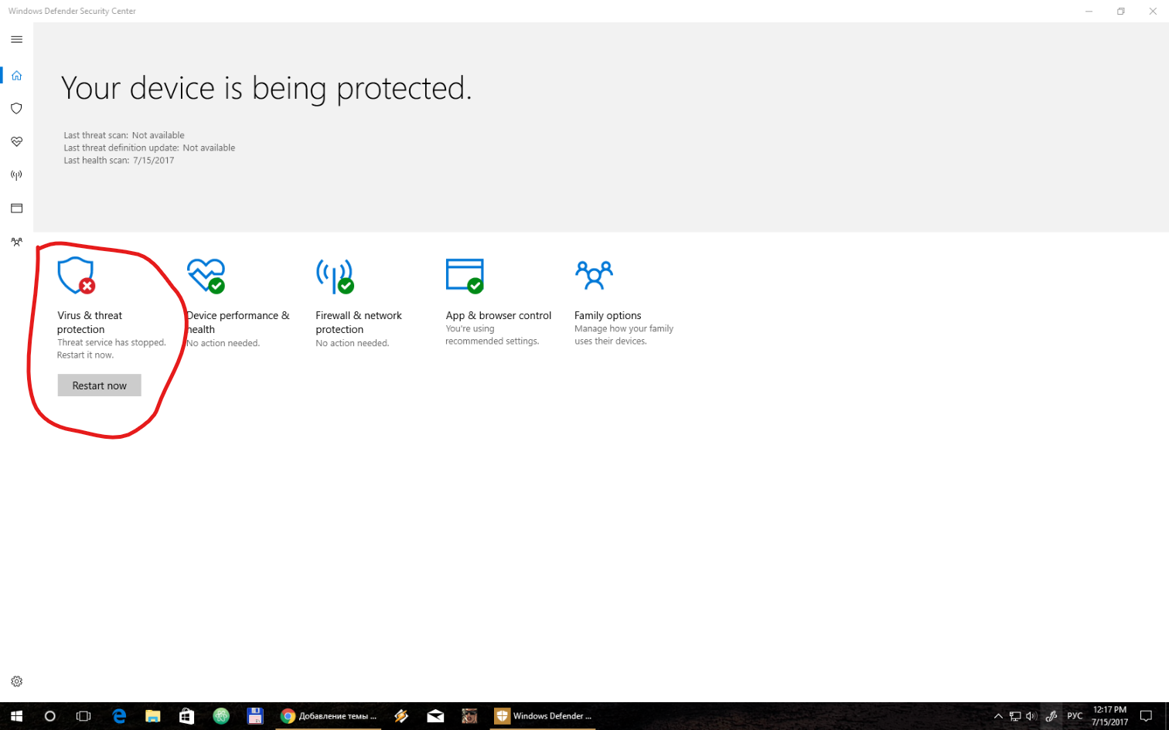The height and width of the screenshot is (730, 1169).
Task: Select the 'Last threat definition update' line
Action: [149, 148]
